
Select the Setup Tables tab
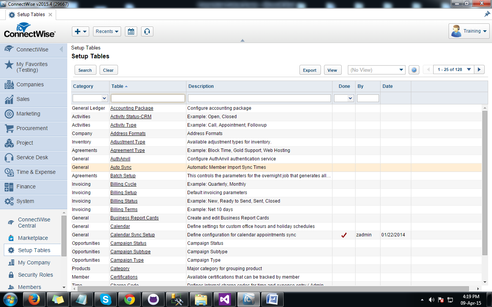tap(31, 15)
